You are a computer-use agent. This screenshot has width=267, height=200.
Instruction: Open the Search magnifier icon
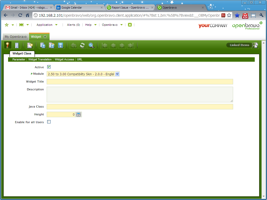(x=91, y=45)
